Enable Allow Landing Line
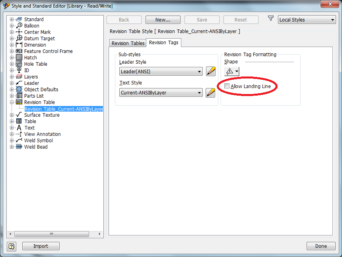The width and height of the screenshot is (342, 257). pyautogui.click(x=227, y=86)
